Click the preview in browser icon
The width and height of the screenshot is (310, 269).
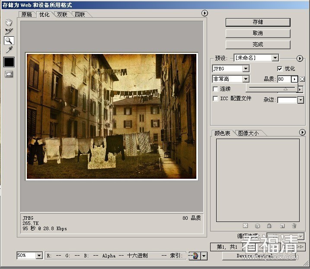click(x=195, y=256)
